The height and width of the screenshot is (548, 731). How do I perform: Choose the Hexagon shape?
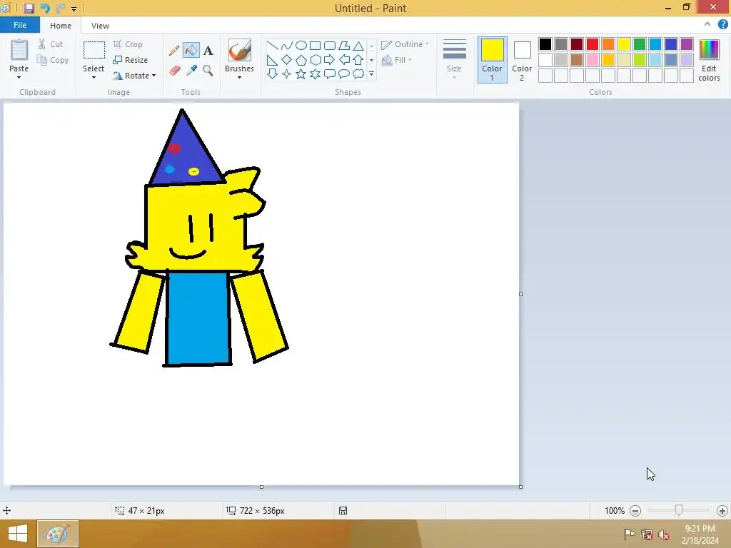[315, 60]
